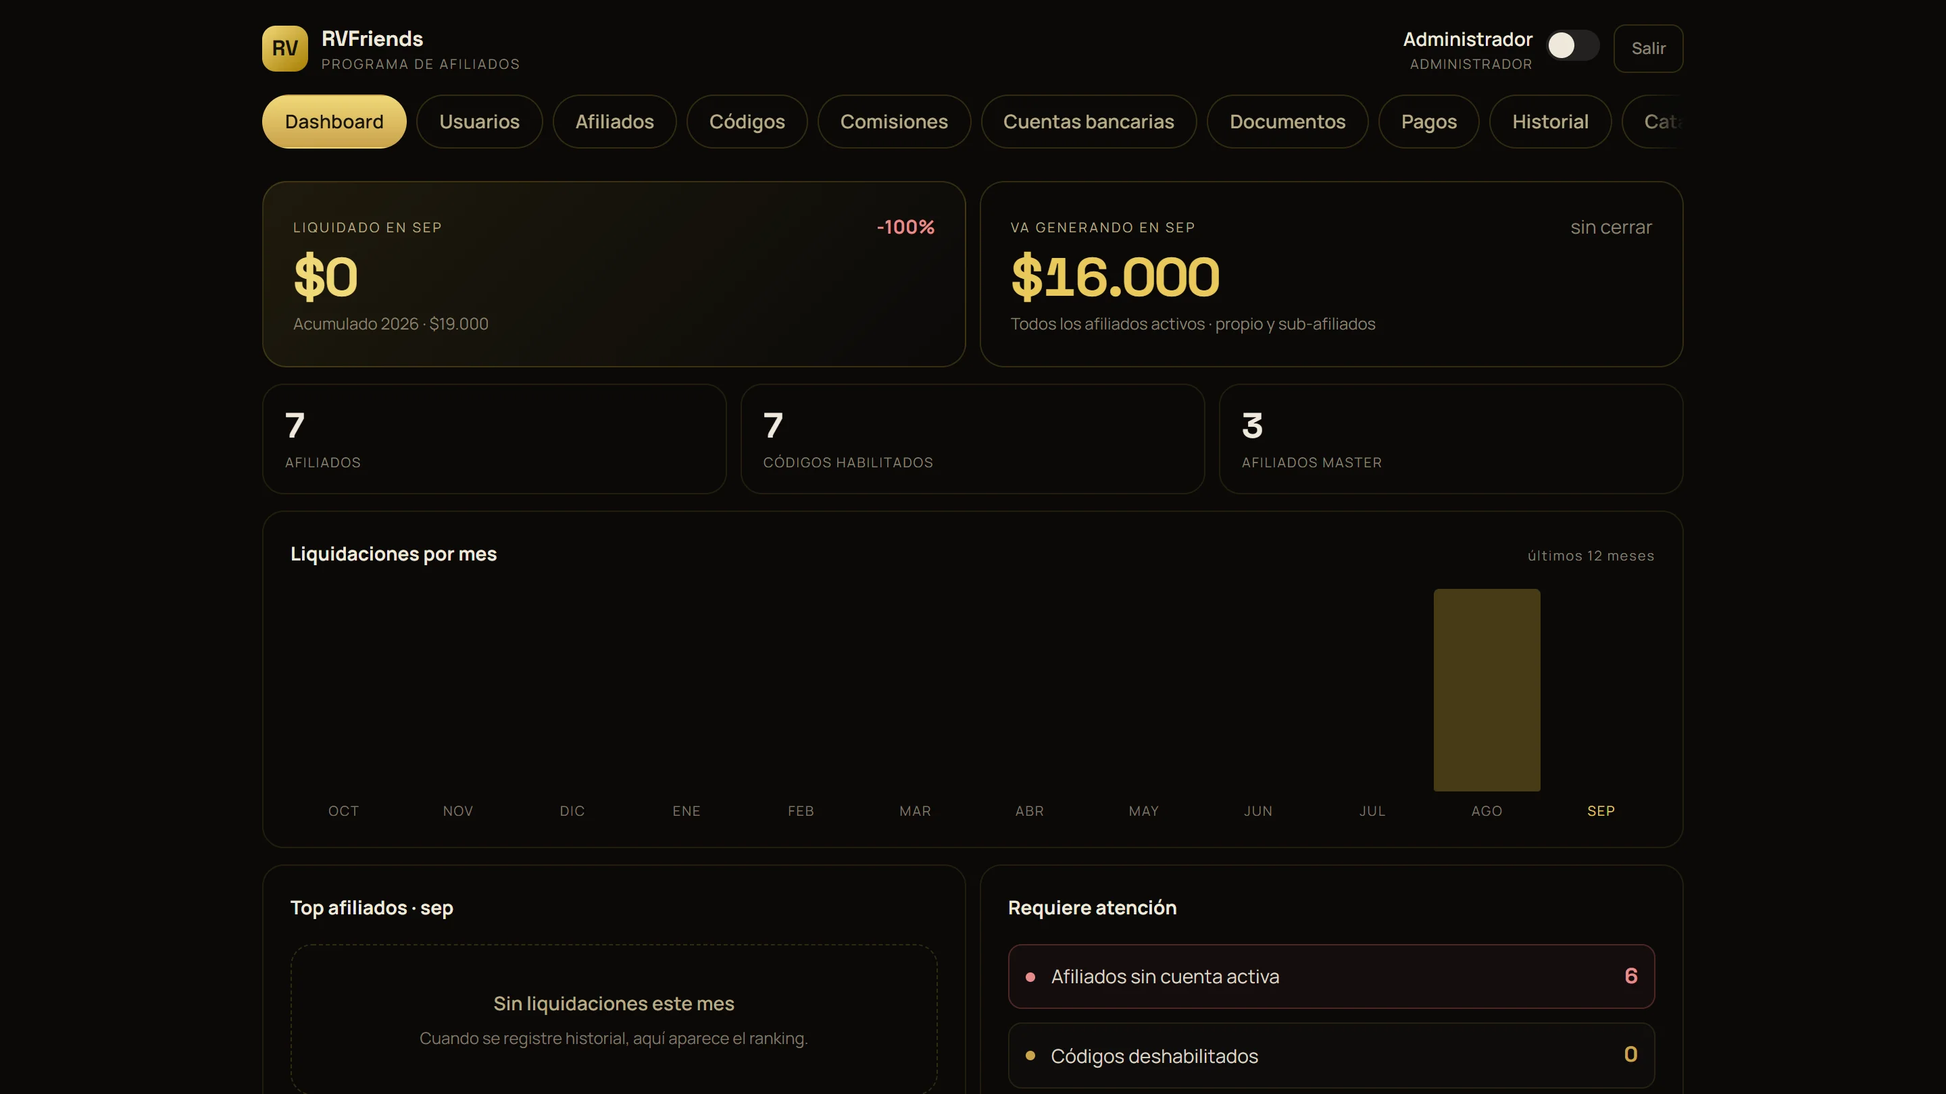Click the OCT month label
This screenshot has width=1946, height=1094.
343,811
